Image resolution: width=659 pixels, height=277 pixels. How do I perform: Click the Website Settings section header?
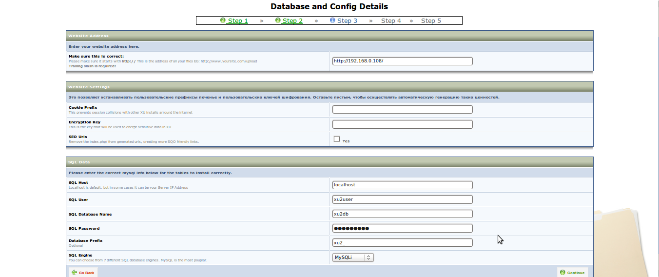[329, 87]
